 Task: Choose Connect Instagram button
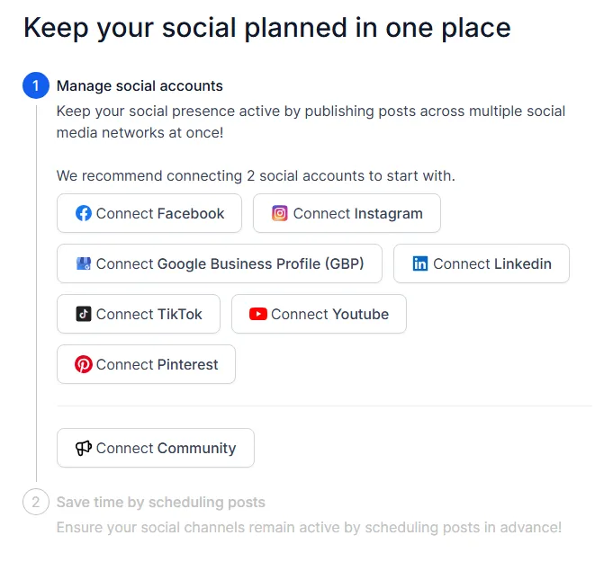347,213
